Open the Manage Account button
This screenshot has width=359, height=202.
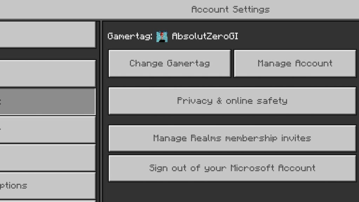(x=295, y=63)
